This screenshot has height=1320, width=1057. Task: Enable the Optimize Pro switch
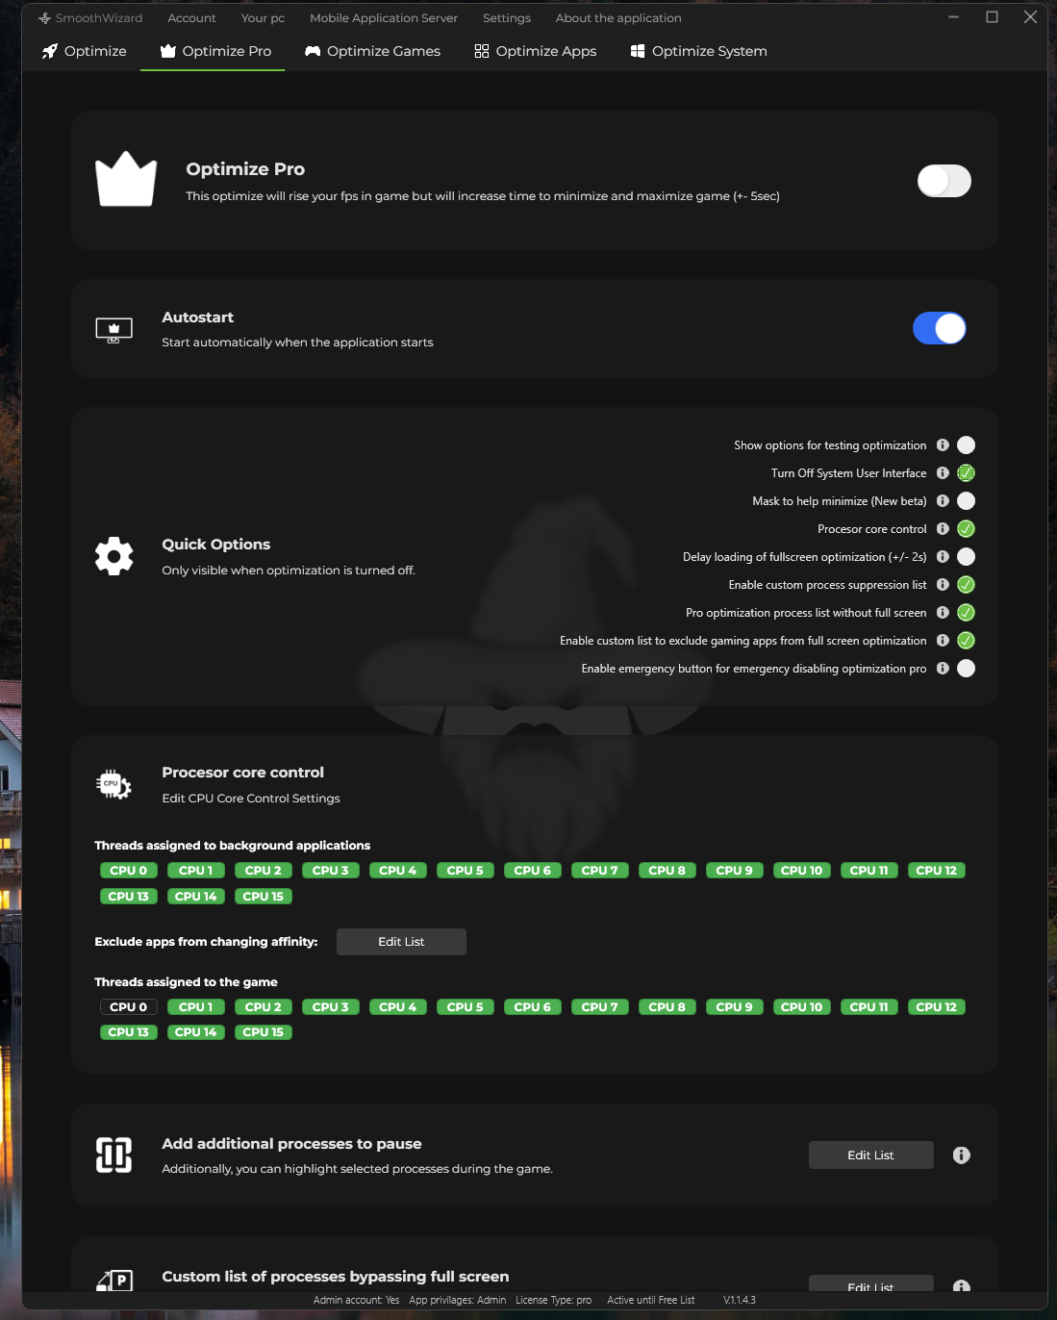tap(944, 180)
